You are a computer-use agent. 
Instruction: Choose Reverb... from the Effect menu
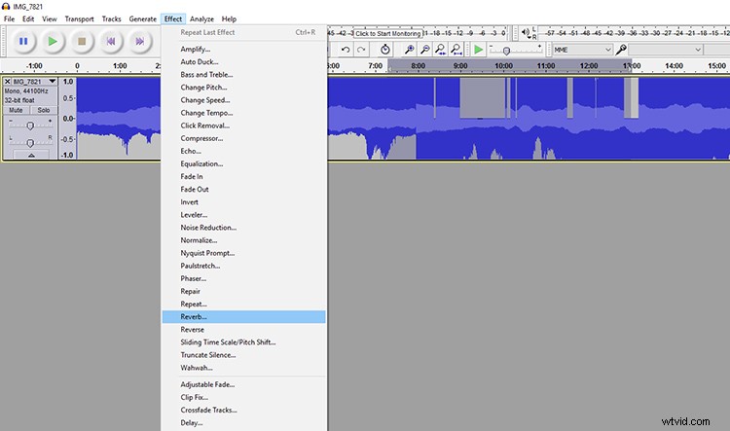194,316
